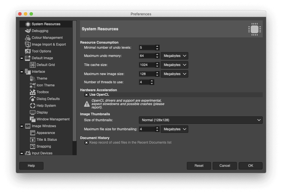
Task: Toggle the Use OpenCL checkbox
Action: coord(87,95)
